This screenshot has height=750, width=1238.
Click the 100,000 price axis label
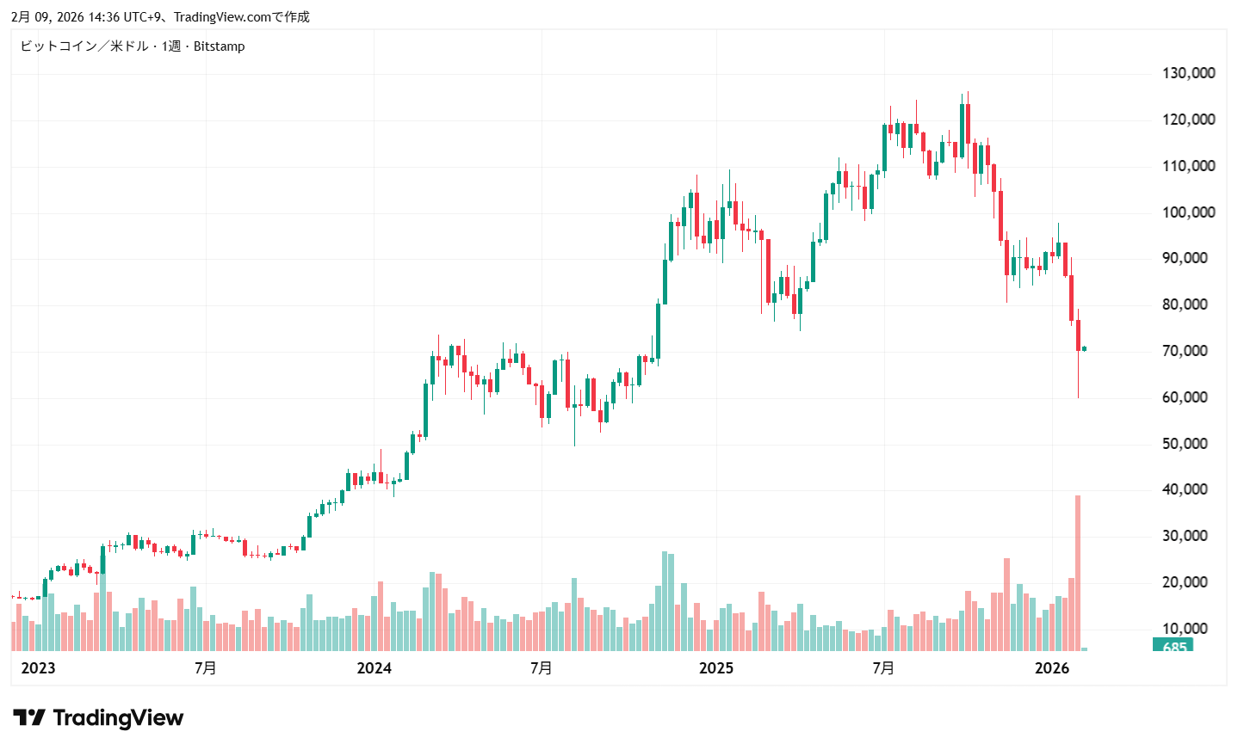(x=1188, y=212)
